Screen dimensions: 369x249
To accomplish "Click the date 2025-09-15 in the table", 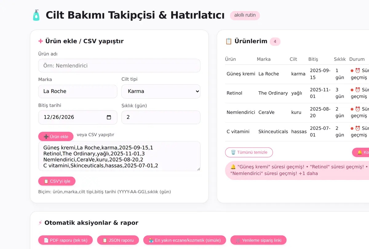I will pyautogui.click(x=320, y=74).
